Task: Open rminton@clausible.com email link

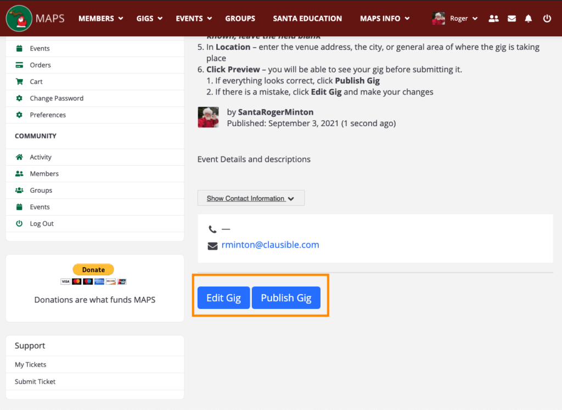Action: (x=270, y=245)
